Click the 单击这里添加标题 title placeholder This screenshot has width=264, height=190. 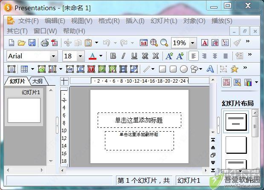pyautogui.click(x=139, y=120)
